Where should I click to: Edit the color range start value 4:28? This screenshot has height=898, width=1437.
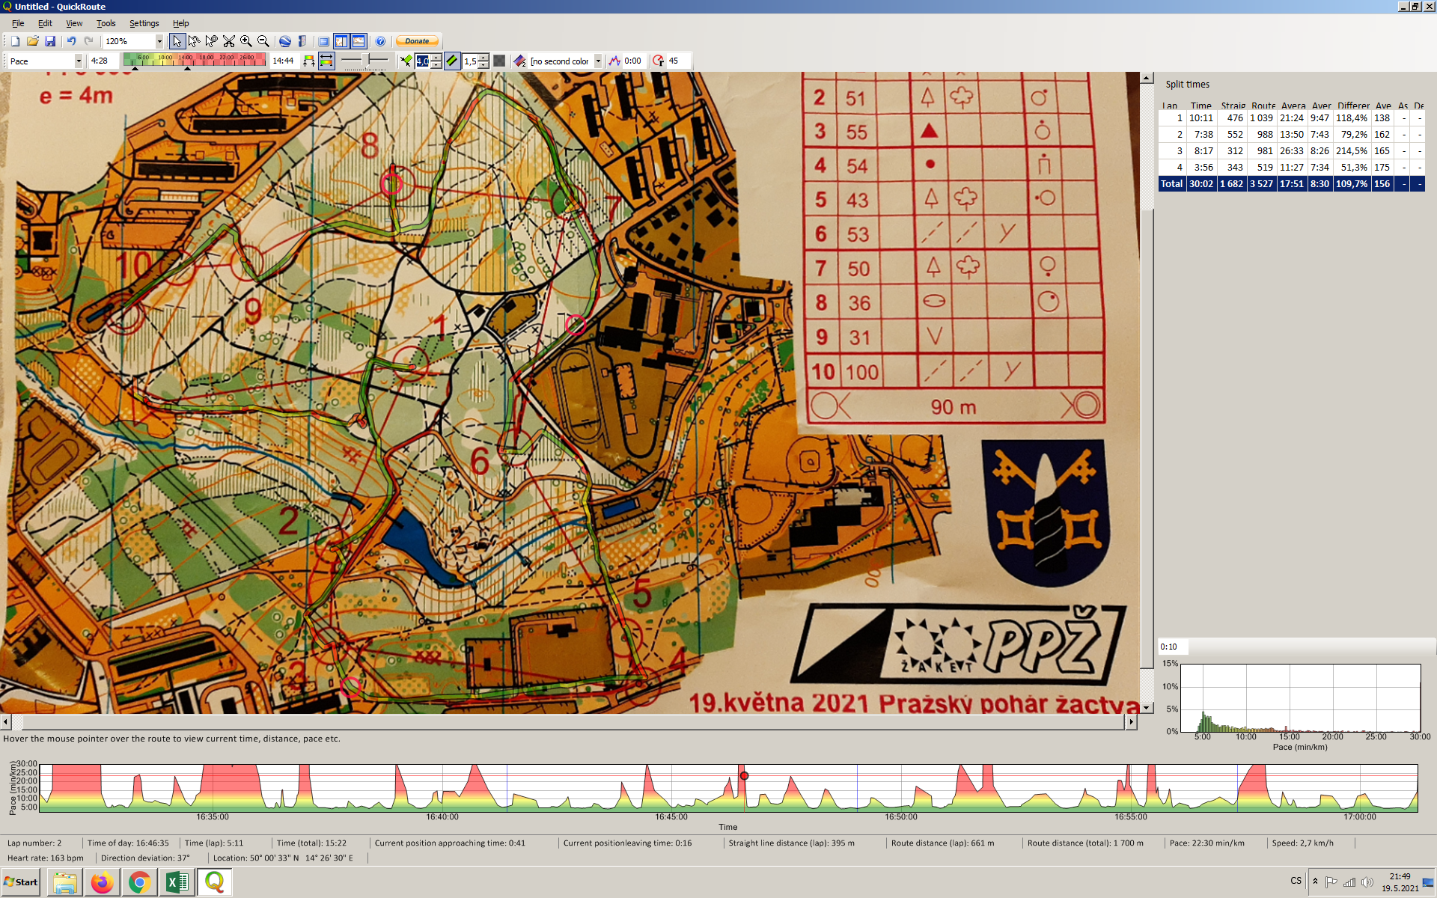click(103, 61)
